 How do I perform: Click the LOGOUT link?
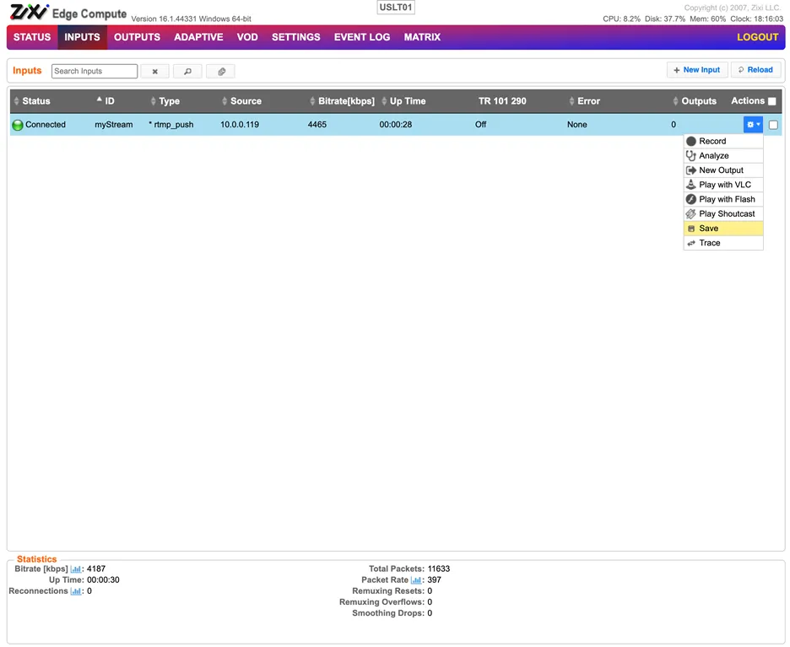(757, 37)
